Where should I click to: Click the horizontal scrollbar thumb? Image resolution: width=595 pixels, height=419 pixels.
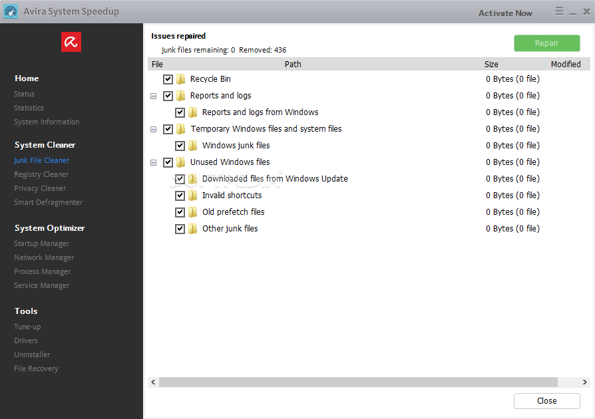tap(358, 382)
